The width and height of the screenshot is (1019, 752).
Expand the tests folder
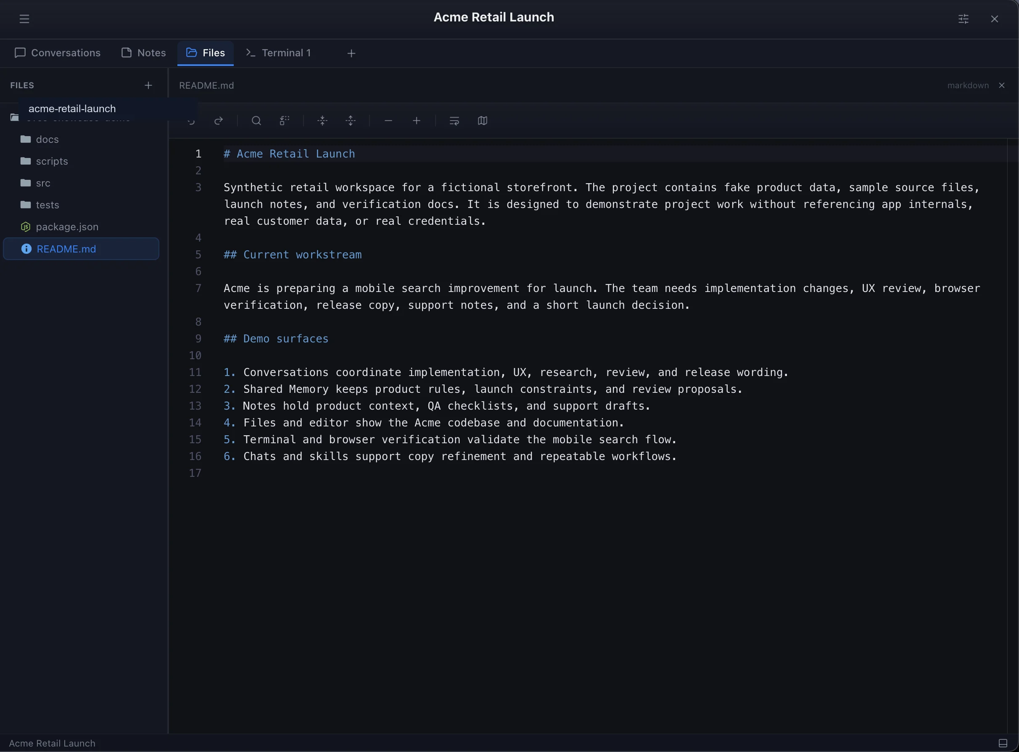click(82, 205)
